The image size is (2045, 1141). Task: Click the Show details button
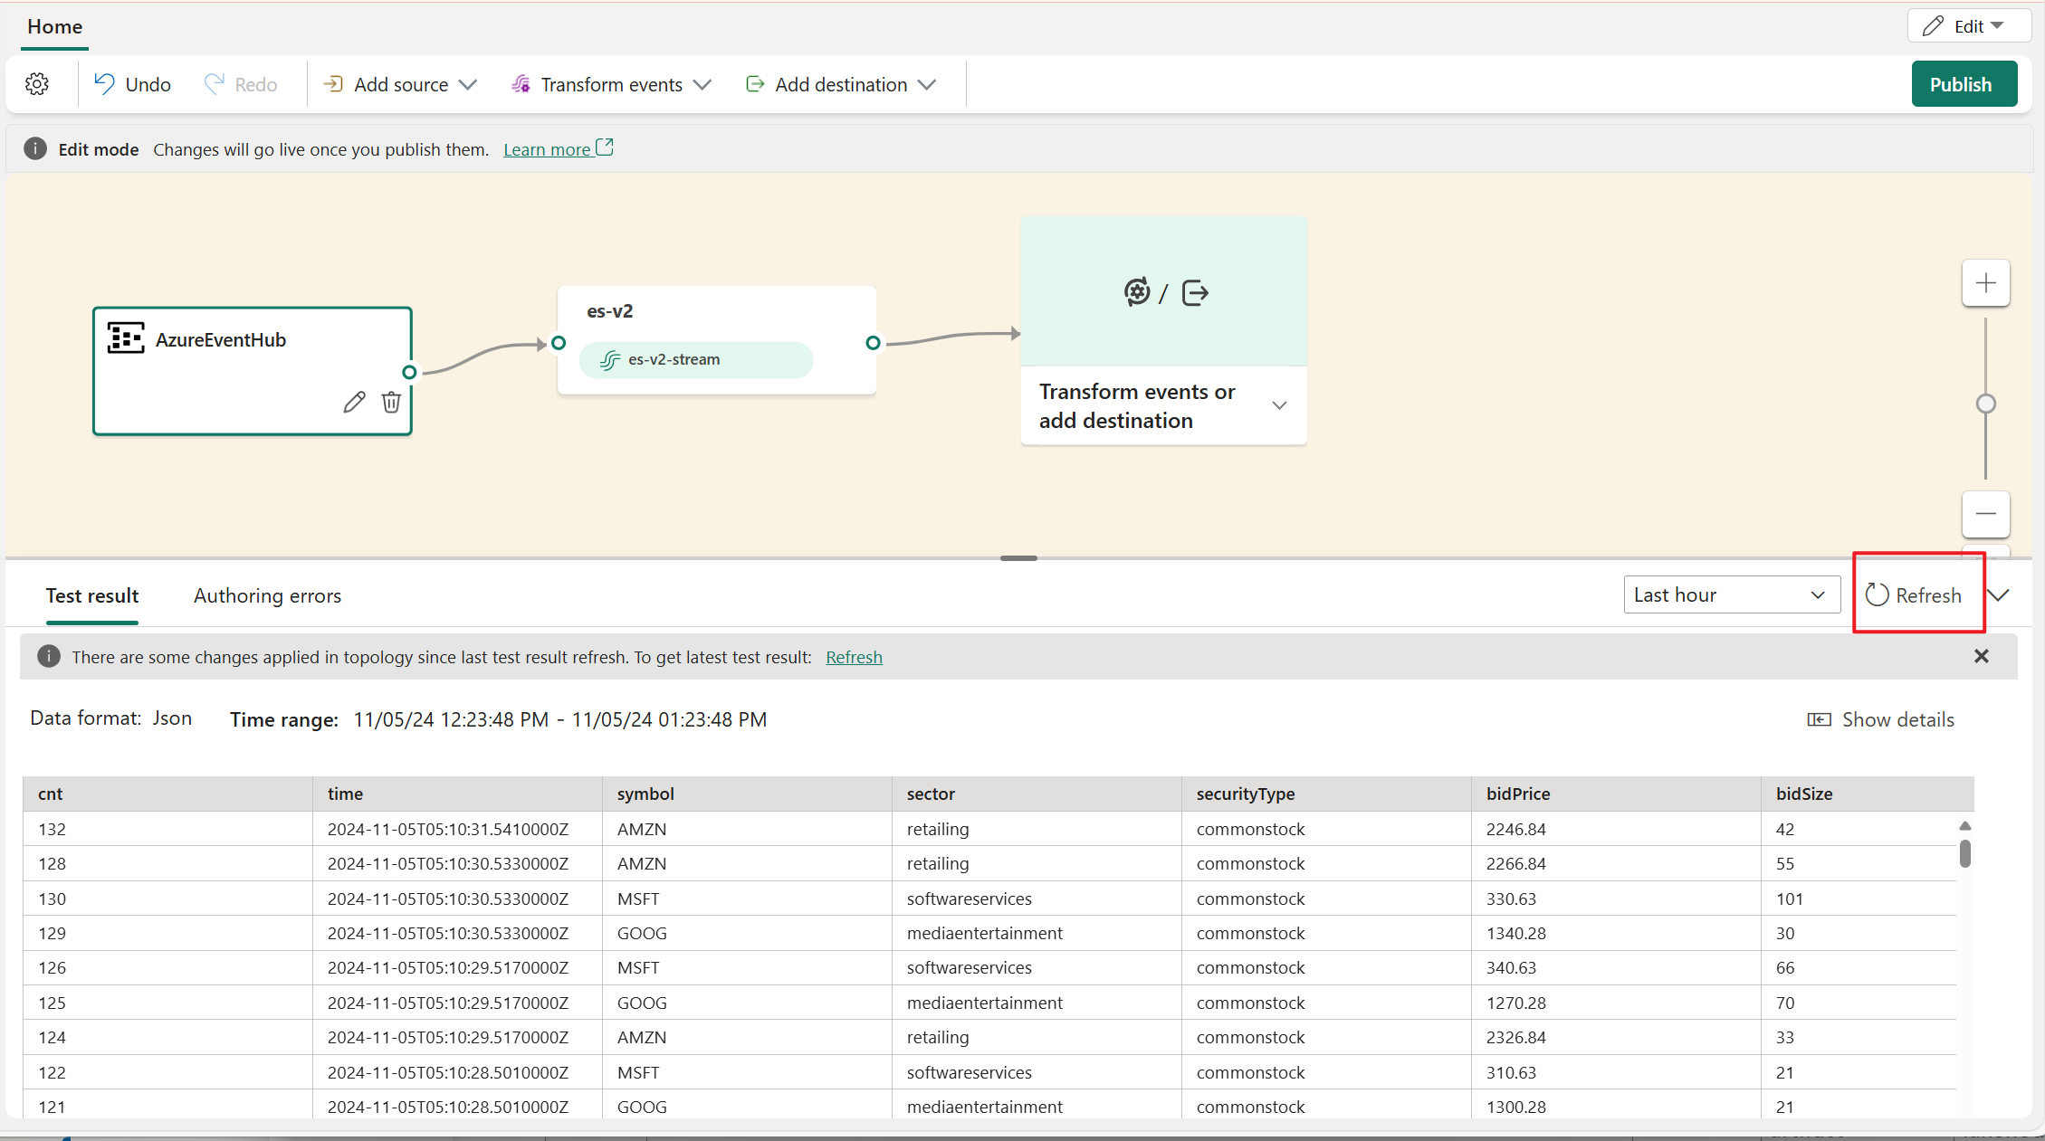coord(1880,718)
